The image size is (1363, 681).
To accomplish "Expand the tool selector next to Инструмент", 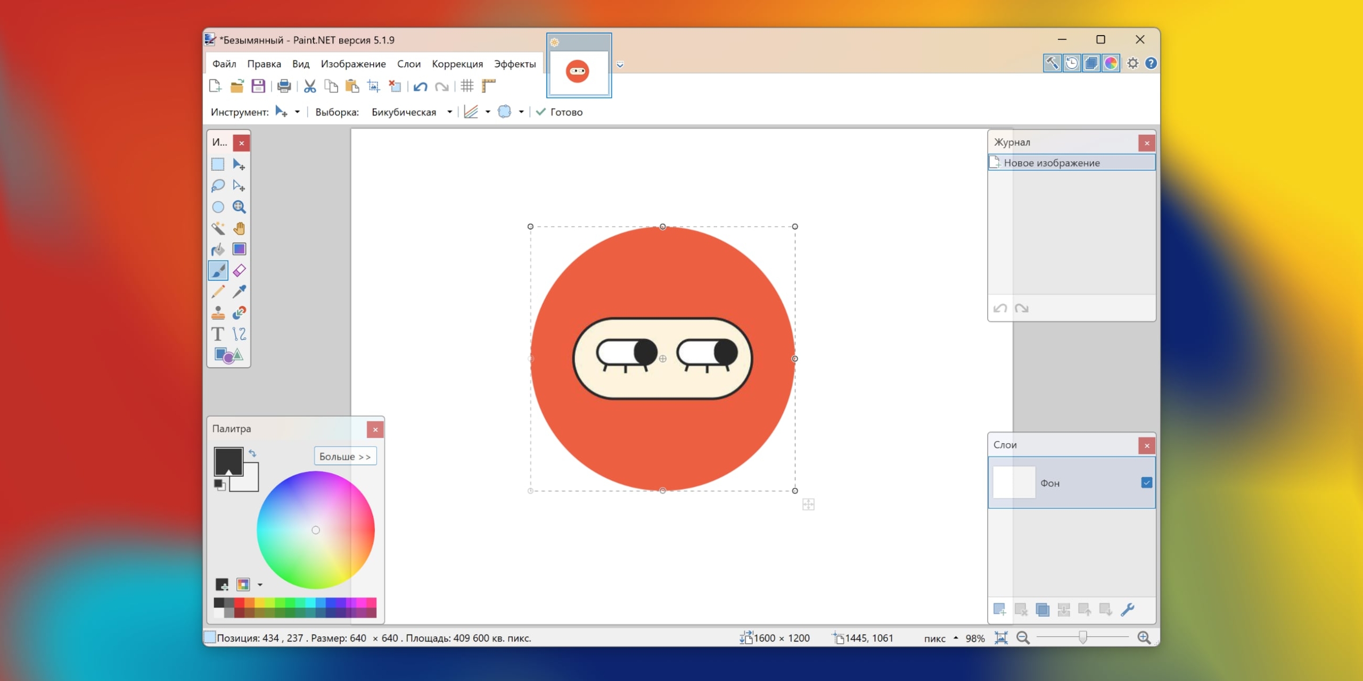I will [298, 112].
